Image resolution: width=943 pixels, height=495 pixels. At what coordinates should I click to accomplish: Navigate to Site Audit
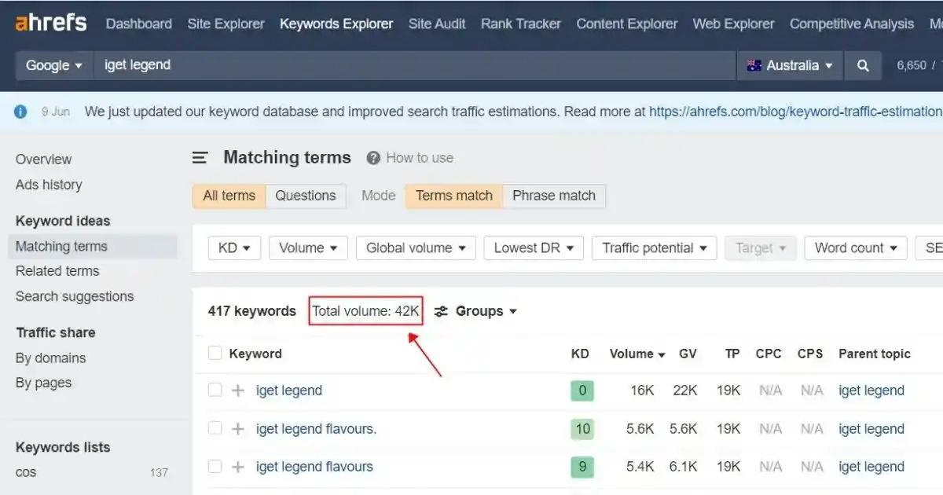coord(437,24)
